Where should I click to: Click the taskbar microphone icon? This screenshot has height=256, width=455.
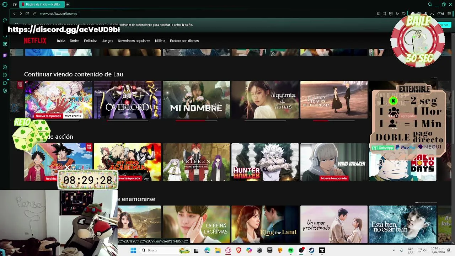[x=402, y=250]
